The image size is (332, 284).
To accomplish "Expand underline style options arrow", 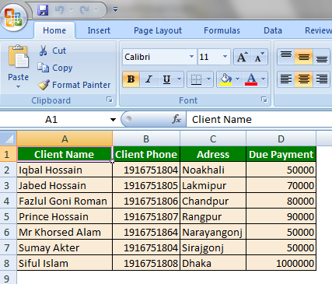I will tap(179, 79).
